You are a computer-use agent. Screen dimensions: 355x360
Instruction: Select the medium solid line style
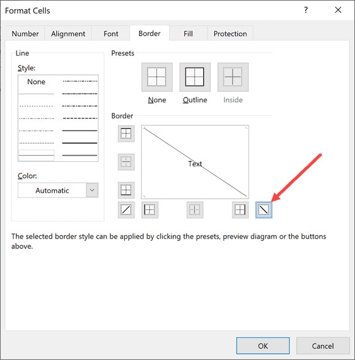(x=80, y=131)
